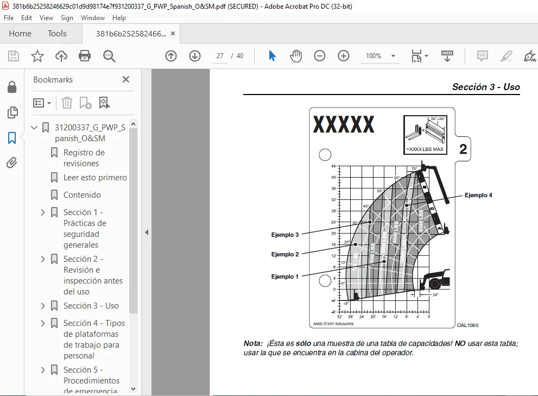The height and width of the screenshot is (396, 538).
Task: Open Leer esto primero bookmark
Action: tap(95, 178)
